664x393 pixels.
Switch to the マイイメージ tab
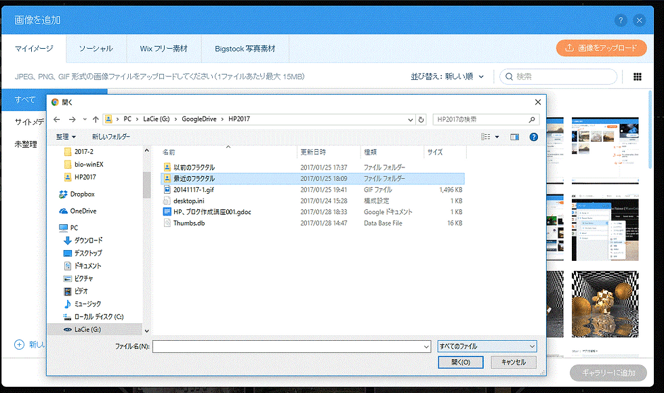coord(34,49)
